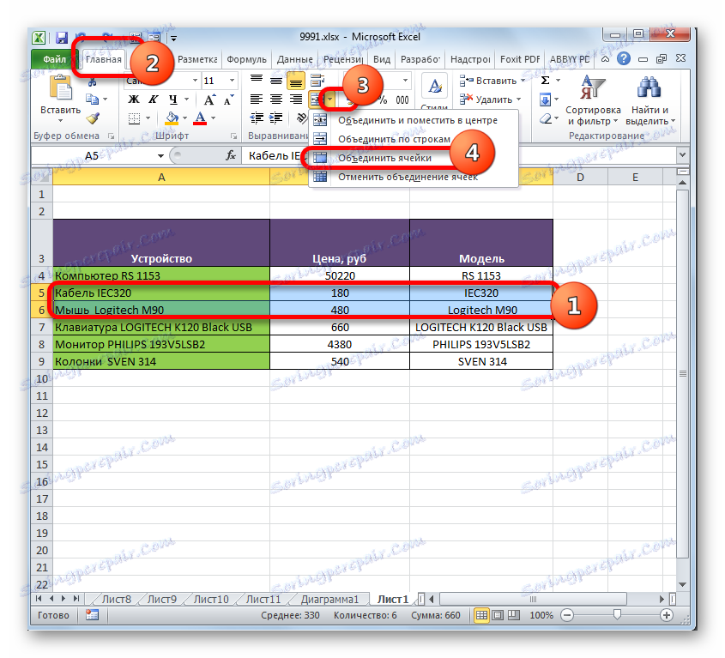Switch to the Вид tab
Viewport: 725px width, 658px height.
point(382,59)
